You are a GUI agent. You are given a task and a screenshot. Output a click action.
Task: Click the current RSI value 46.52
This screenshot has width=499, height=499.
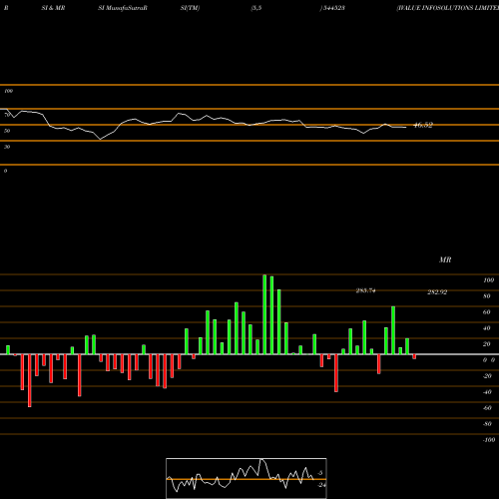point(423,125)
